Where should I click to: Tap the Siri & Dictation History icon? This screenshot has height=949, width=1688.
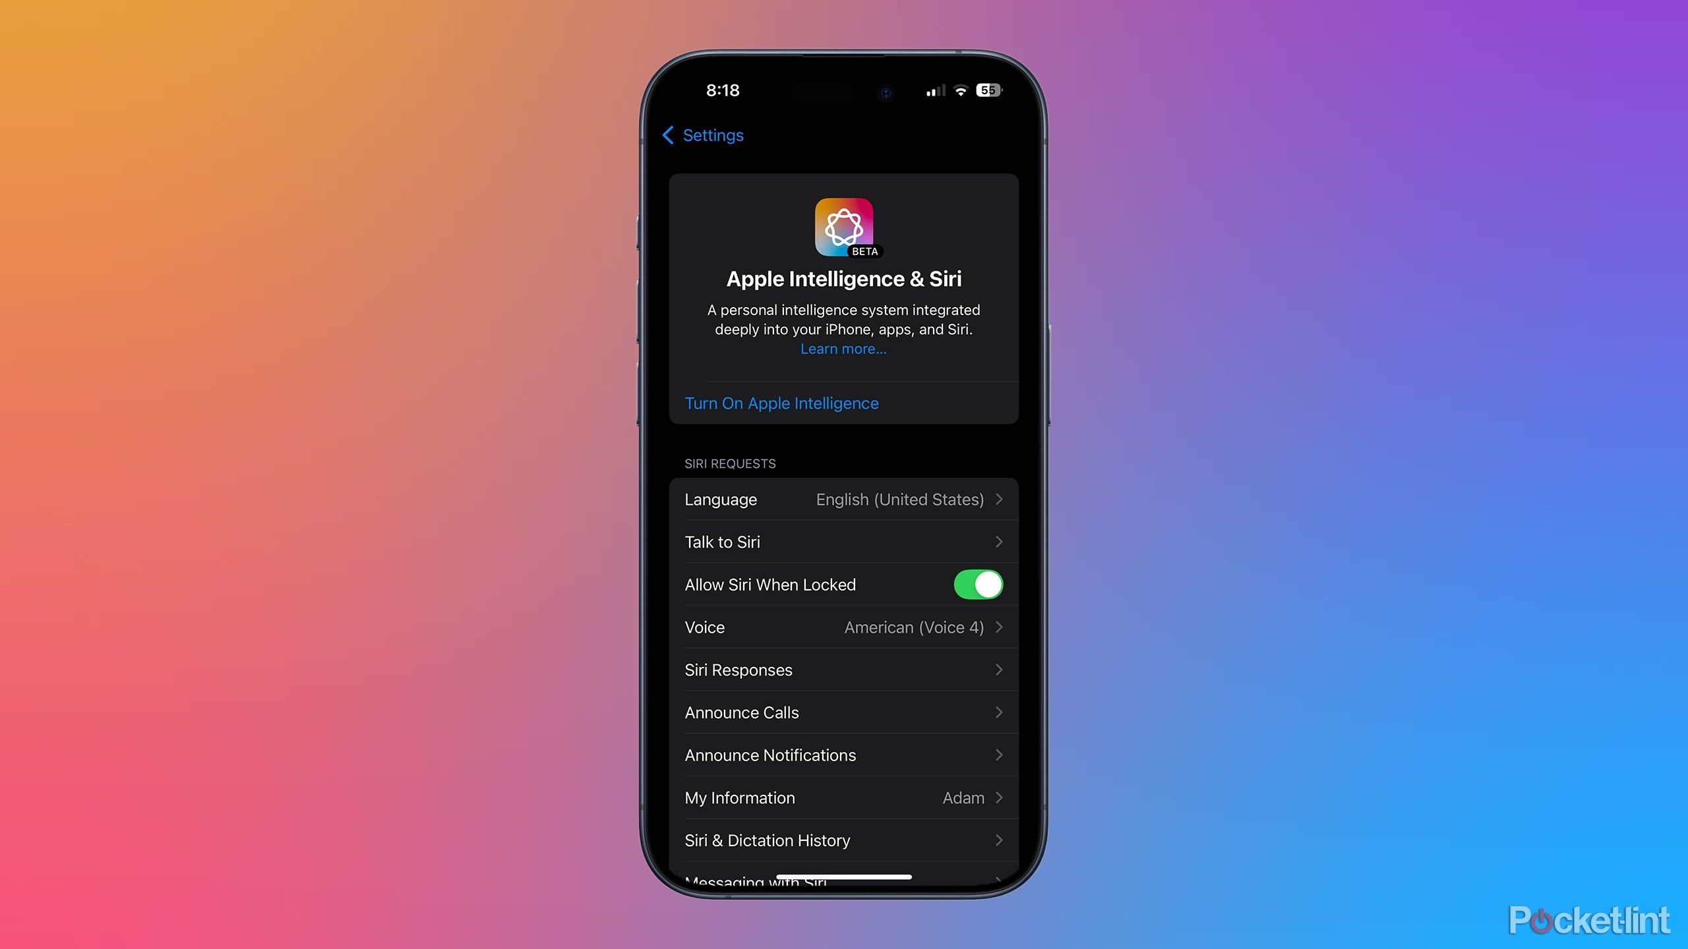[843, 840]
